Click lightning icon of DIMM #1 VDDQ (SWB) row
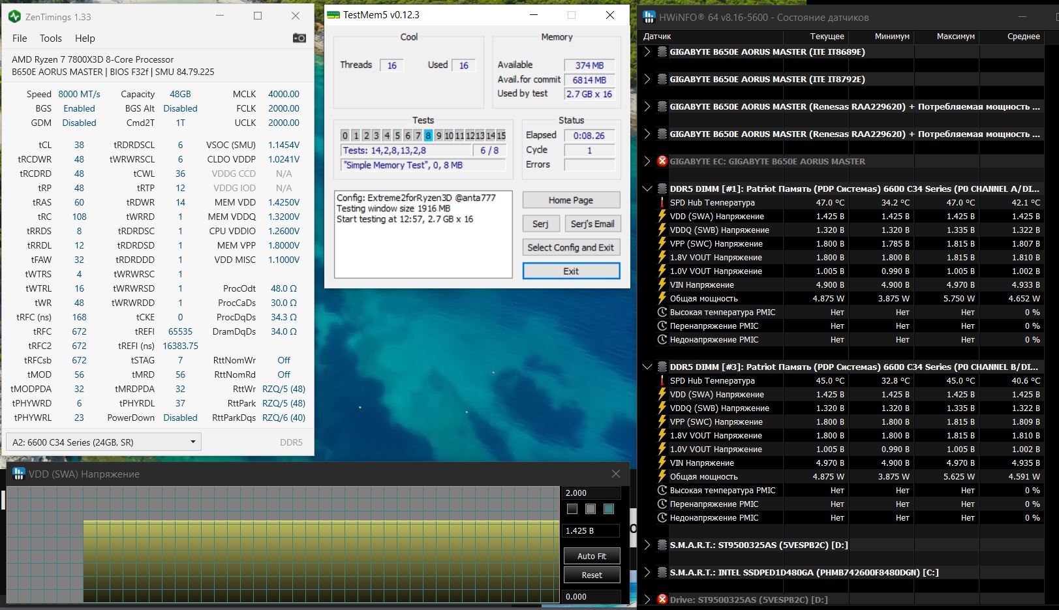This screenshot has width=1059, height=610. tap(662, 230)
